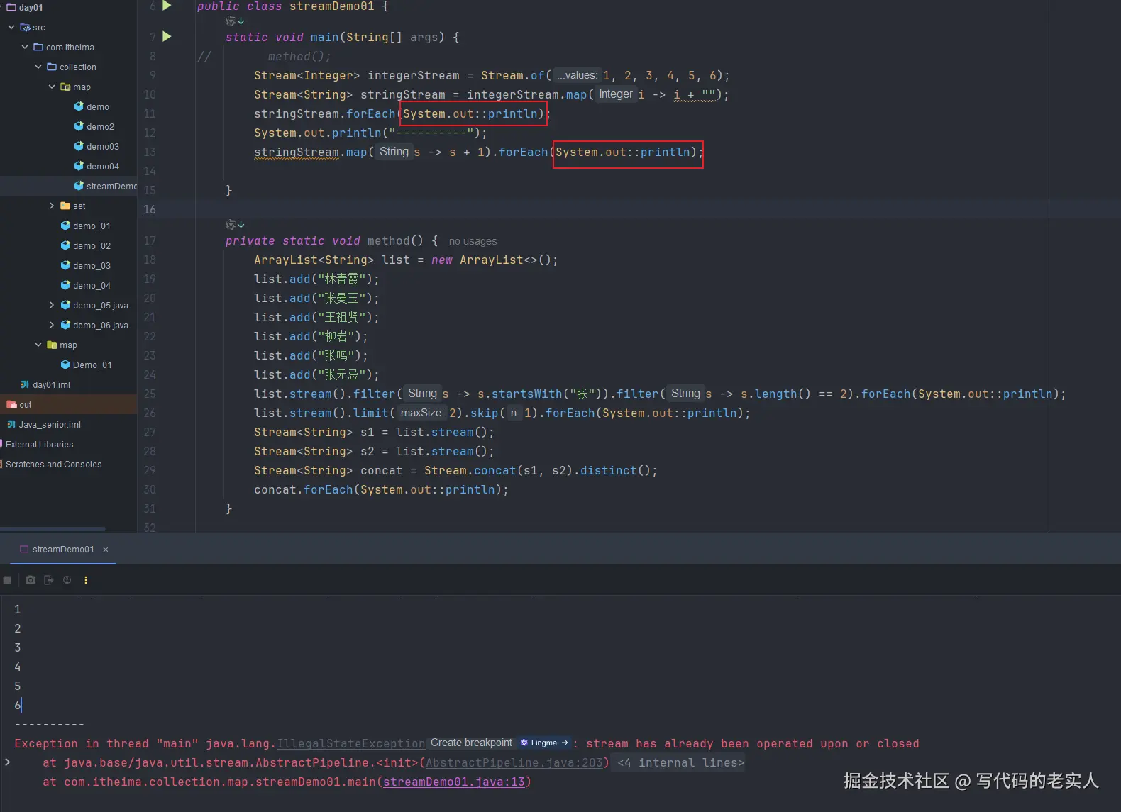The height and width of the screenshot is (812, 1121).
Task: Collapse the lower map package
Action: tap(38, 345)
